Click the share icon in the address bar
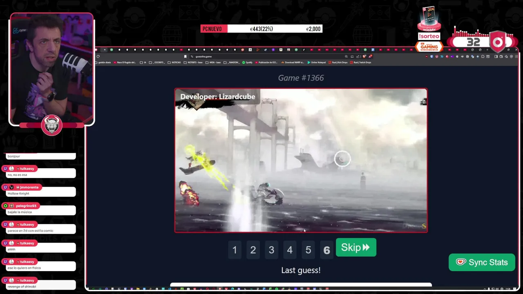523x294 pixels. tap(358, 56)
